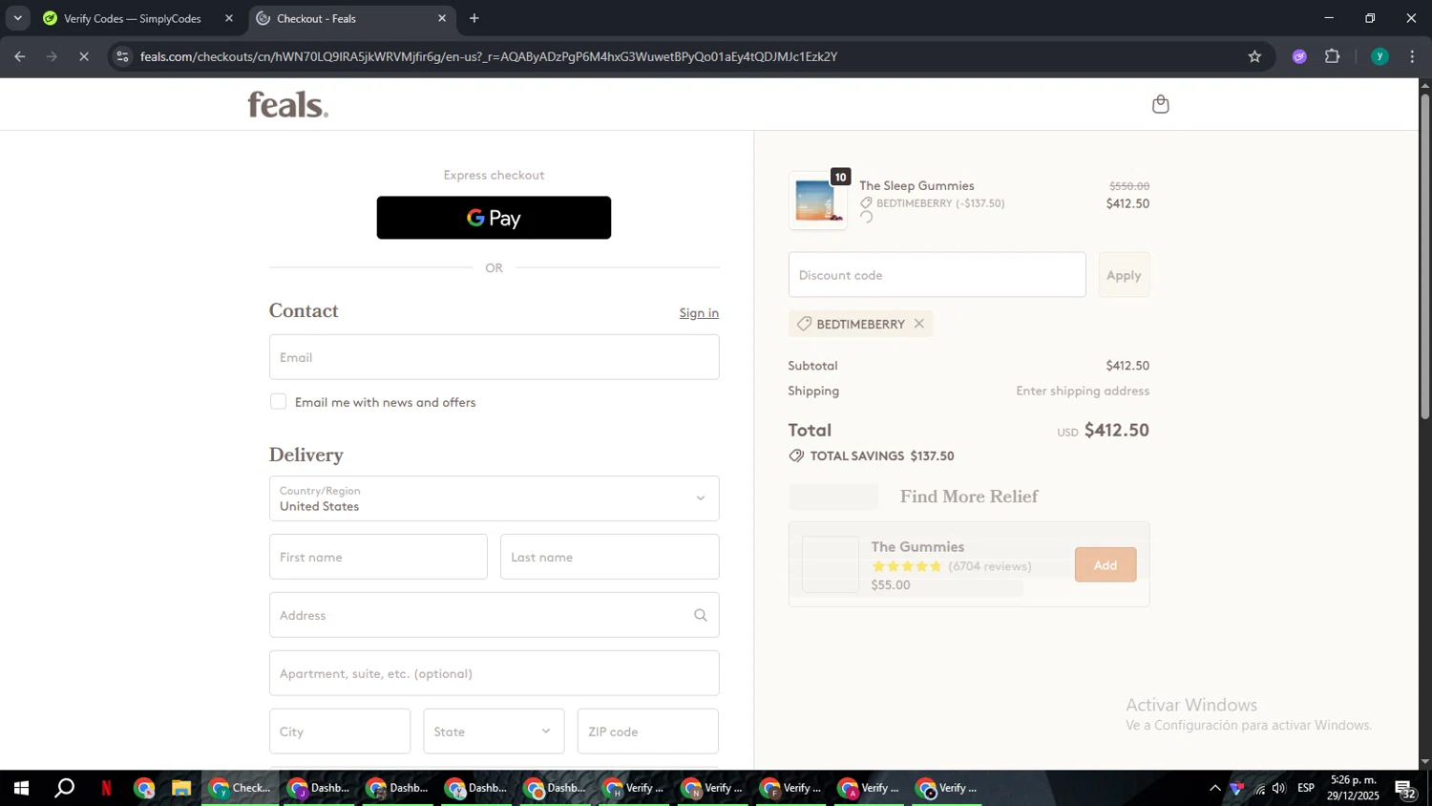Show hidden system tray icons
Image resolution: width=1432 pixels, height=806 pixels.
(x=1214, y=789)
